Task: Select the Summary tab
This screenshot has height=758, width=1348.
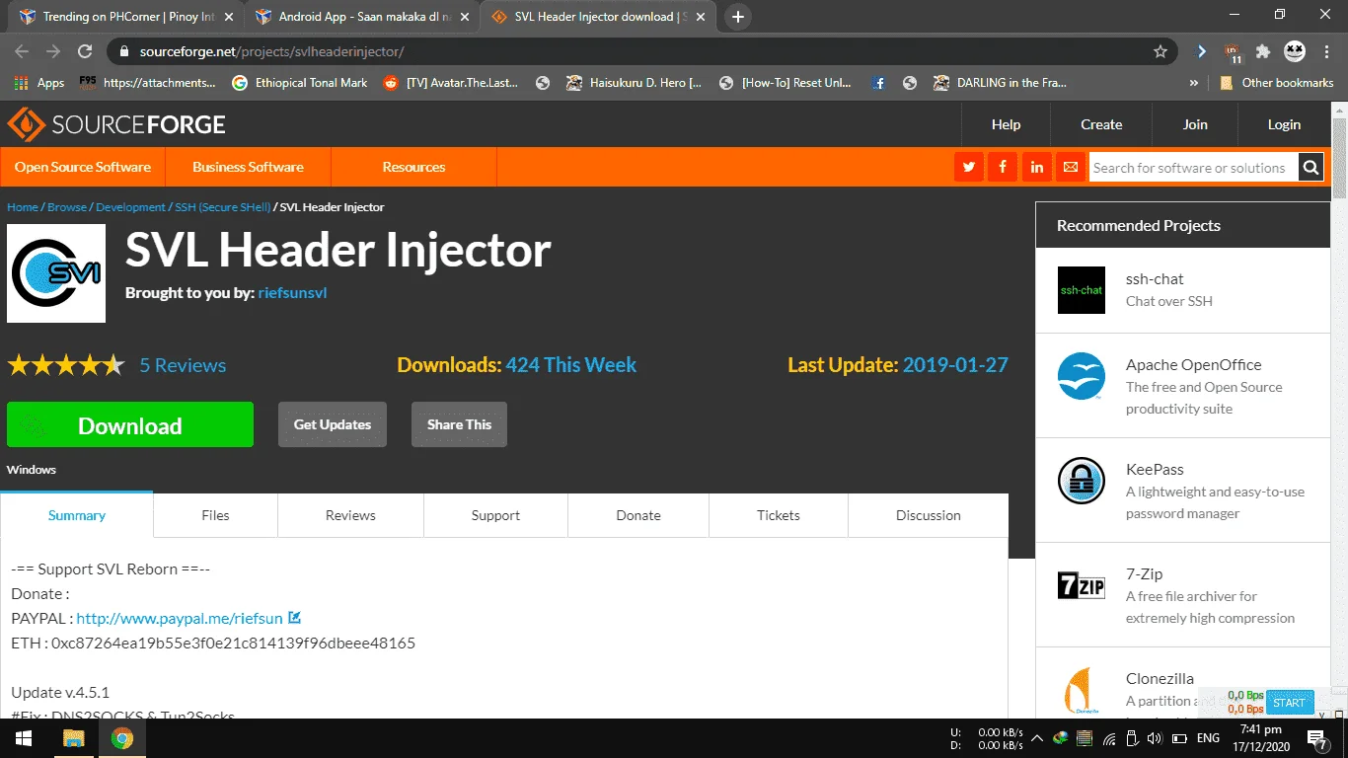Action: pos(77,515)
